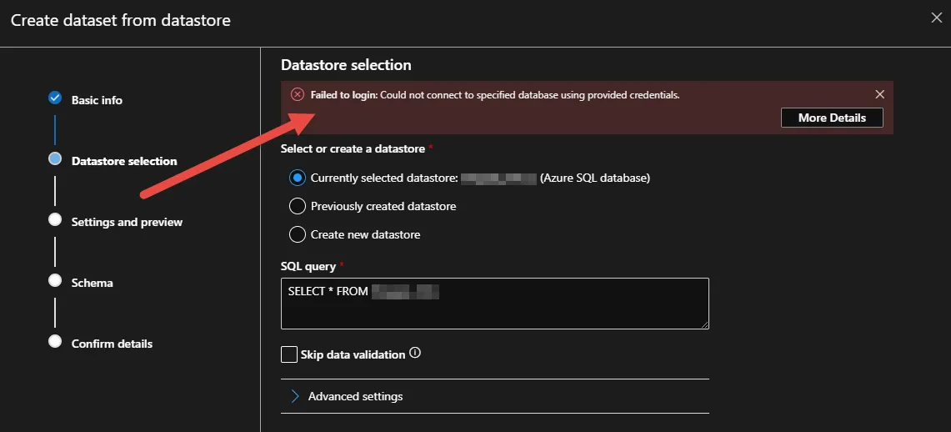Click the Basic info completed checkmark icon

pyautogui.click(x=55, y=98)
